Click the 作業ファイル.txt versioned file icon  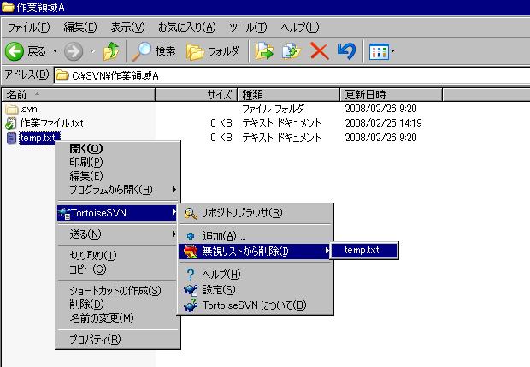click(x=11, y=123)
